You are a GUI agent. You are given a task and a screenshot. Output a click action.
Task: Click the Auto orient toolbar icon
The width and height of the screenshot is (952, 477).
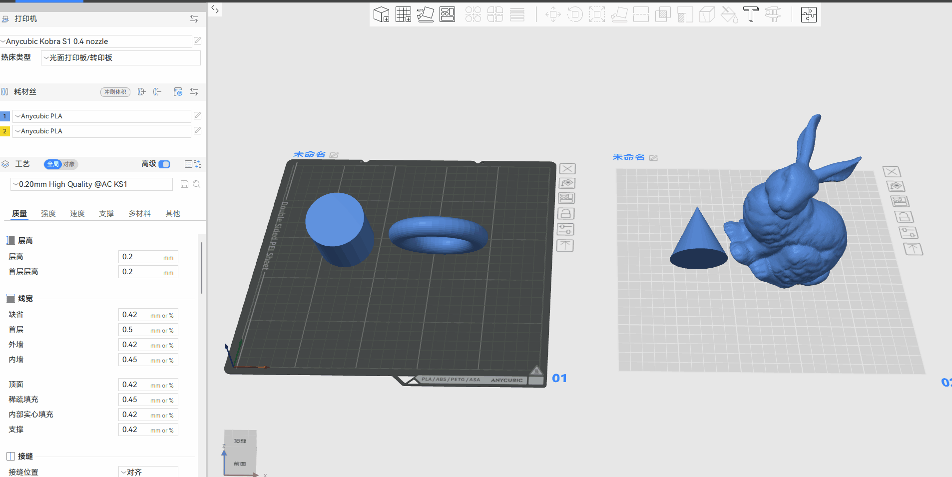(x=425, y=14)
